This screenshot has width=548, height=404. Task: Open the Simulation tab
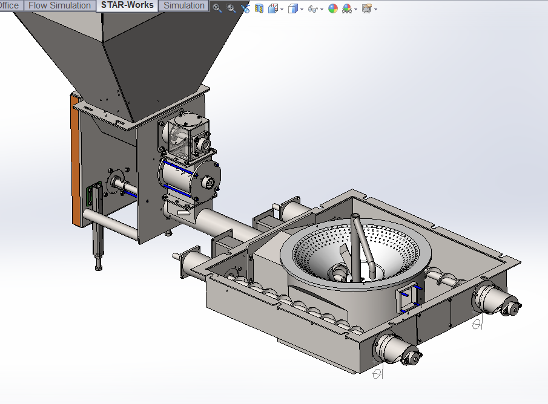click(x=184, y=5)
